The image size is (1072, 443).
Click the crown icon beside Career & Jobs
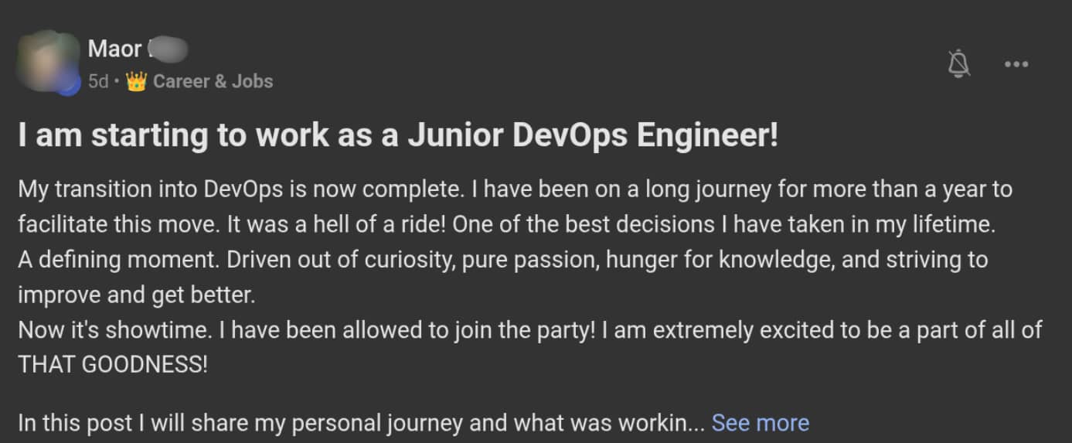136,81
